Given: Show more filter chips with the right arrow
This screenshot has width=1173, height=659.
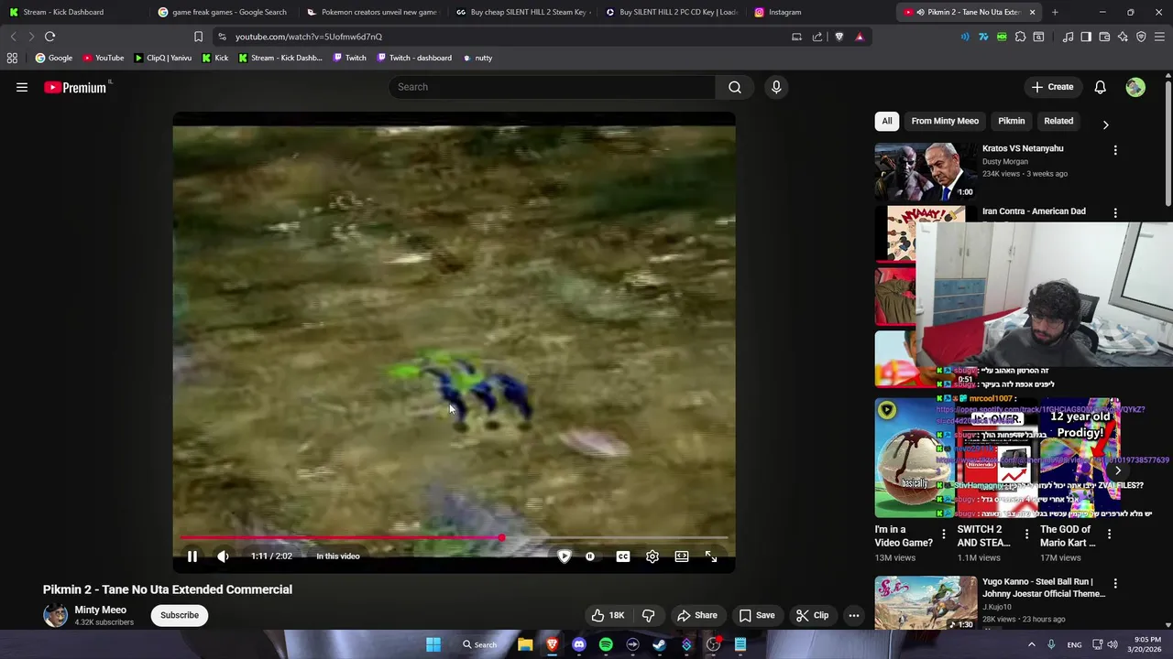Looking at the screenshot, I should click(1105, 124).
